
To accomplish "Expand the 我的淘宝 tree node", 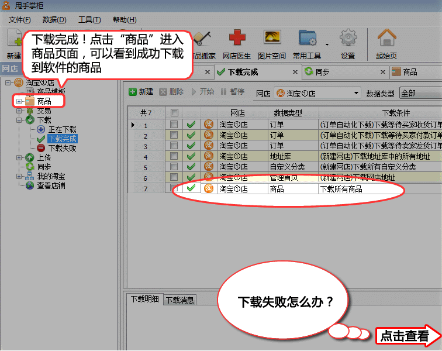I will [x=19, y=176].
